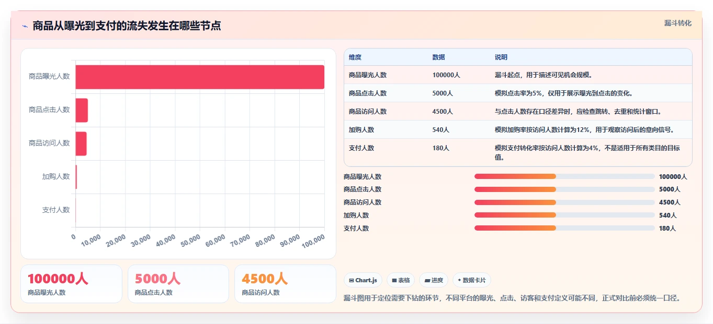Image resolution: width=713 pixels, height=324 pixels.
Task: Click the lightning icon beside the title
Action: point(25,26)
